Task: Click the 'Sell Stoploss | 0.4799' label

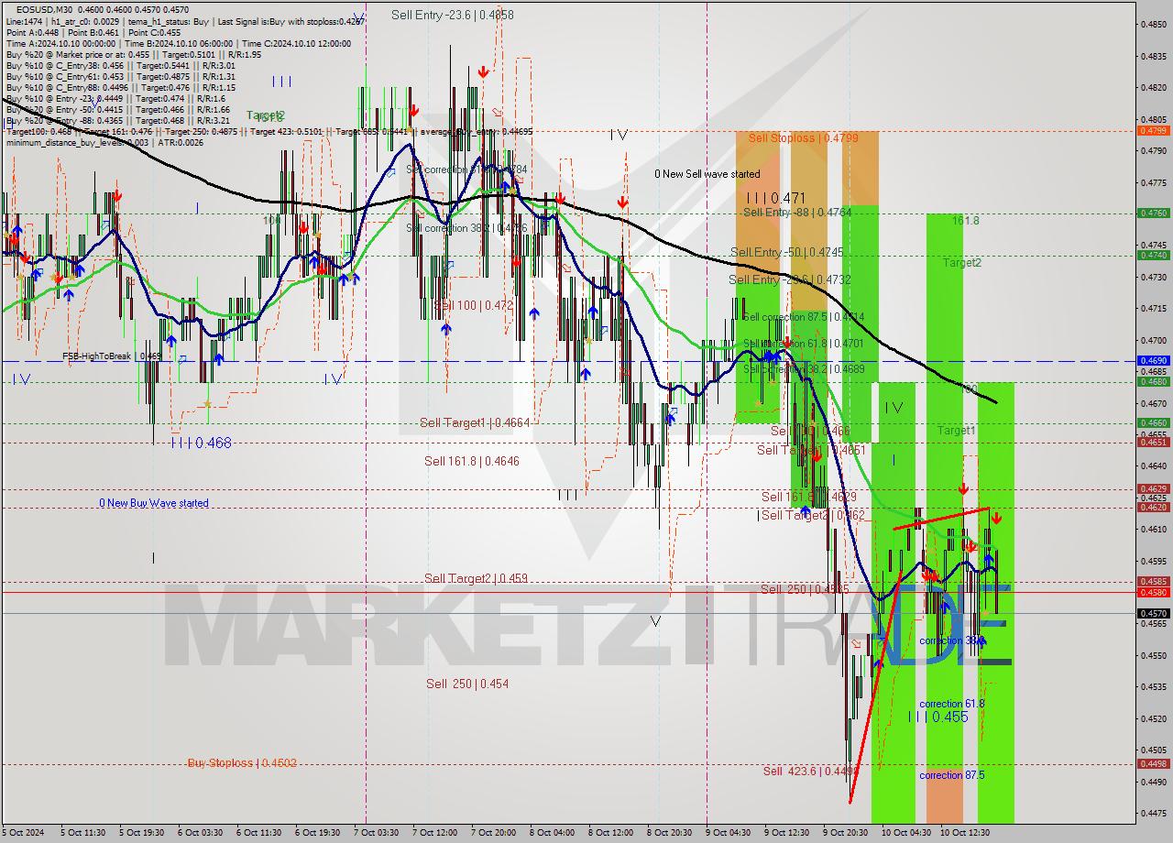Action: pyautogui.click(x=804, y=137)
